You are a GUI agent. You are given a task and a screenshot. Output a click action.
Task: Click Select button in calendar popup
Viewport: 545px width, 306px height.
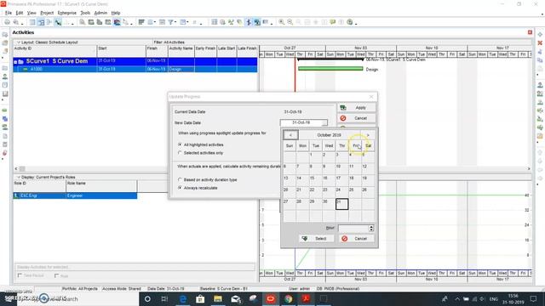coord(317,238)
